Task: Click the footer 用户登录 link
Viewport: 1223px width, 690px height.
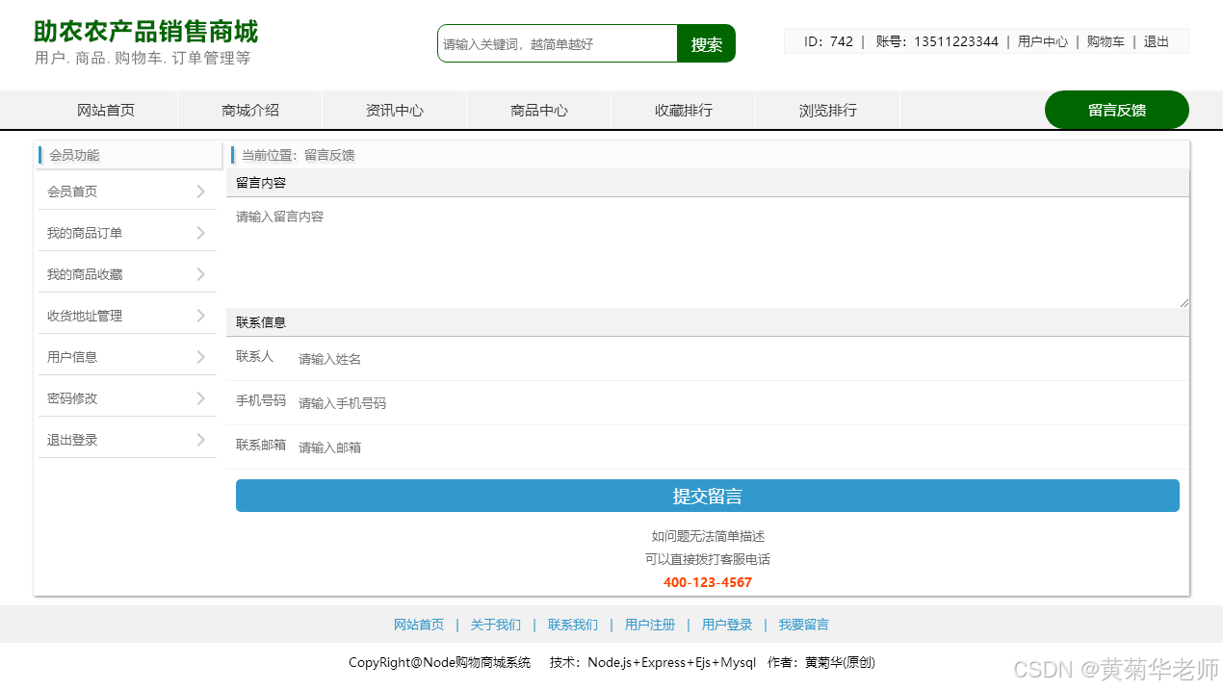Action: tap(727, 625)
